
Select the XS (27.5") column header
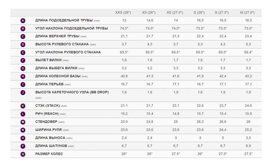click(x=175, y=13)
